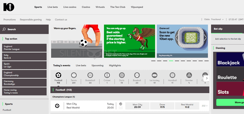Open Live bets in top navigation

pyautogui.click(x=52, y=7)
